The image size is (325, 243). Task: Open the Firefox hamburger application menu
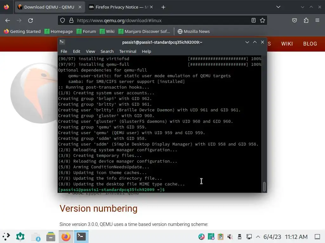[x=317, y=20]
